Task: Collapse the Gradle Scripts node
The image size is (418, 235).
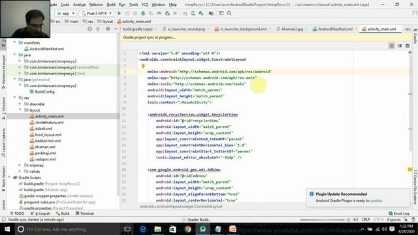Action: pyautogui.click(x=9, y=178)
